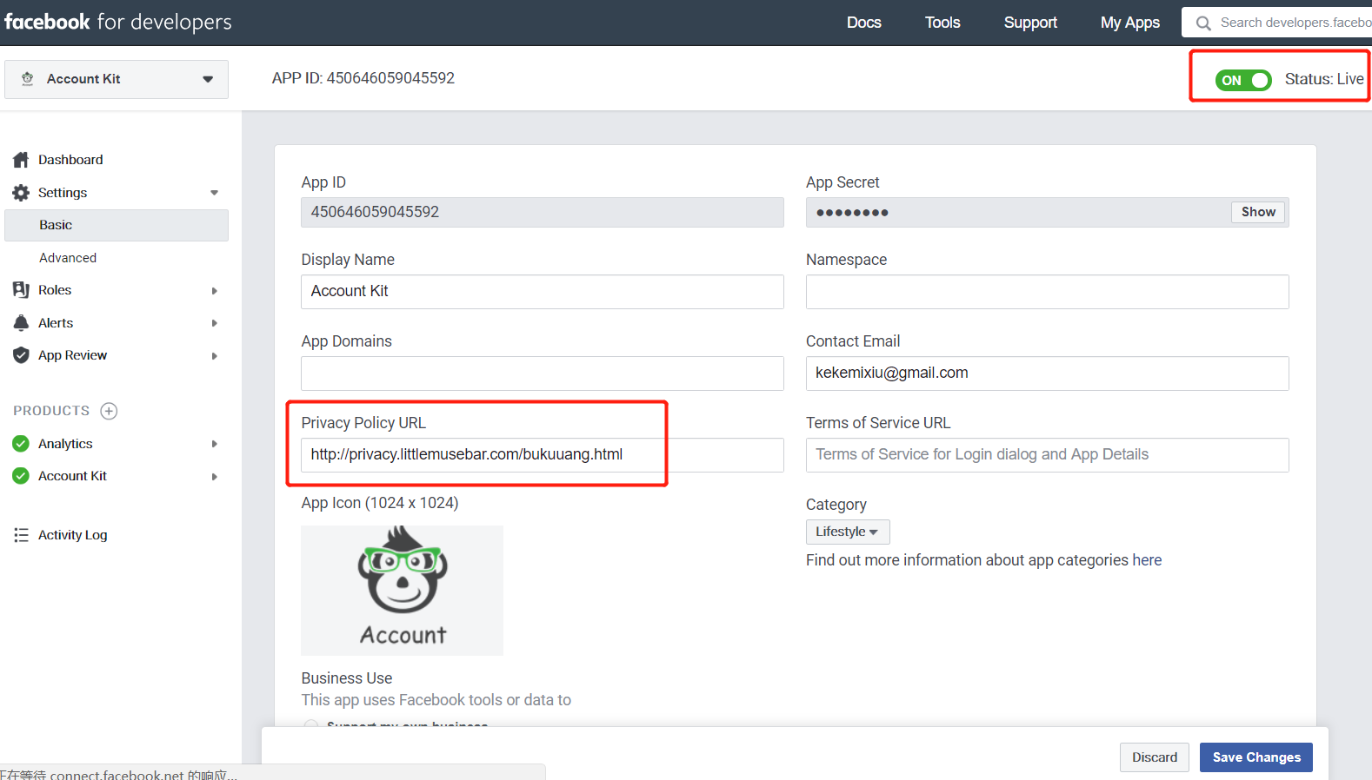Click the add product plus icon
The width and height of the screenshot is (1372, 780).
[109, 411]
